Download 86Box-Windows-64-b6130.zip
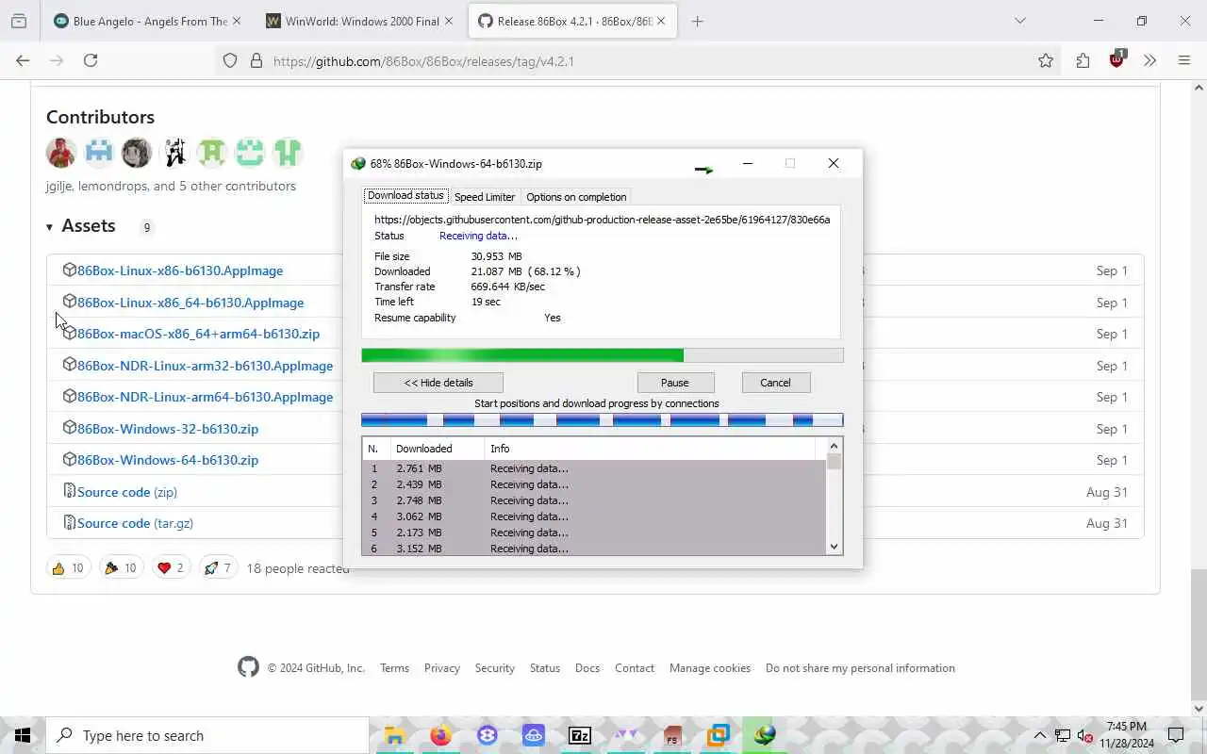This screenshot has width=1207, height=754. pyautogui.click(x=168, y=460)
